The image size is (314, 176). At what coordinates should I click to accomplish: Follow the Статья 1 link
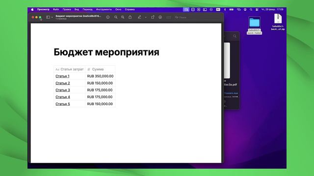click(x=62, y=76)
